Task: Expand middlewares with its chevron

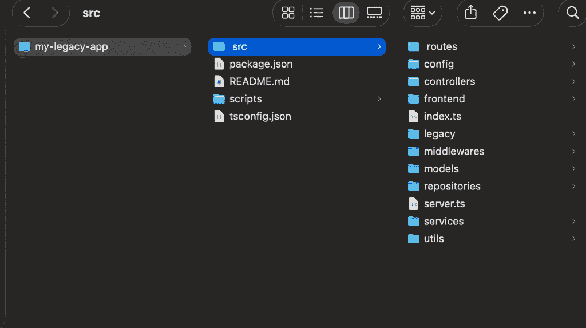Action: 573,152
